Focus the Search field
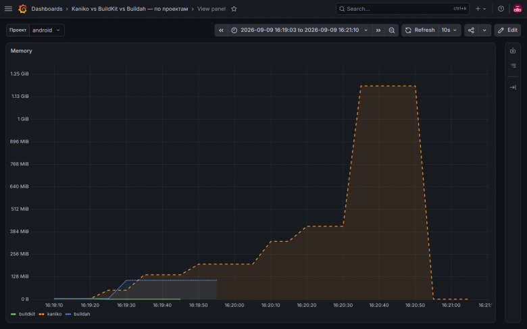 (x=402, y=9)
